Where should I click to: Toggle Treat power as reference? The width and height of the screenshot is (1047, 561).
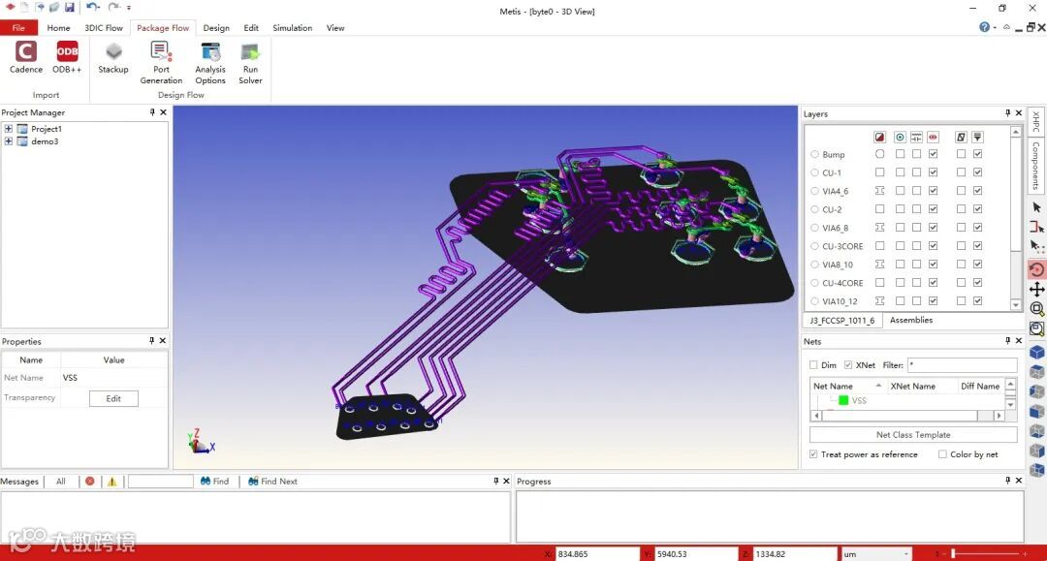(x=813, y=454)
